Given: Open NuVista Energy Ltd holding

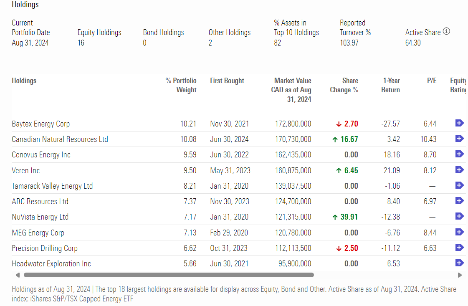Looking at the screenshot, I should [40, 217].
